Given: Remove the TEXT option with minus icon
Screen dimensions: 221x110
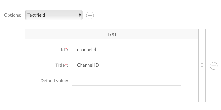Looking at the screenshot, I should tap(213, 66).
